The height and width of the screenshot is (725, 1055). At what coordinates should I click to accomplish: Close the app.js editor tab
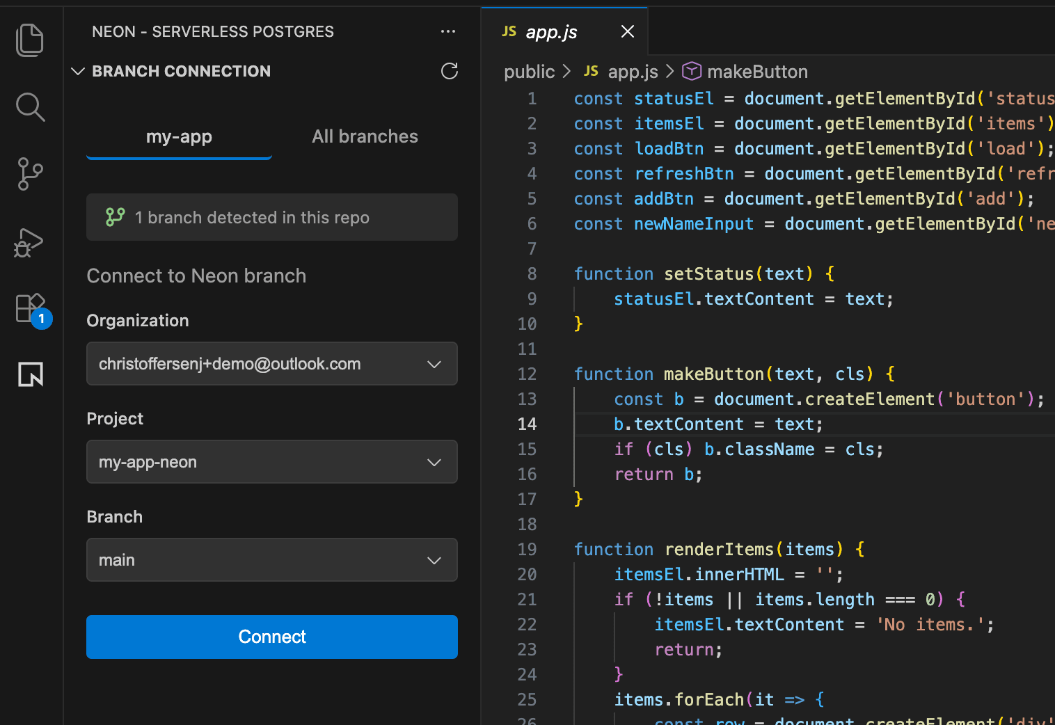point(627,31)
